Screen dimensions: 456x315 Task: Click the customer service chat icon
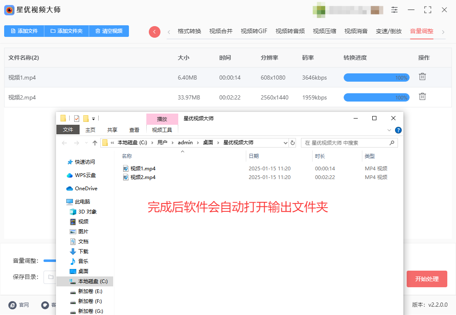45,305
